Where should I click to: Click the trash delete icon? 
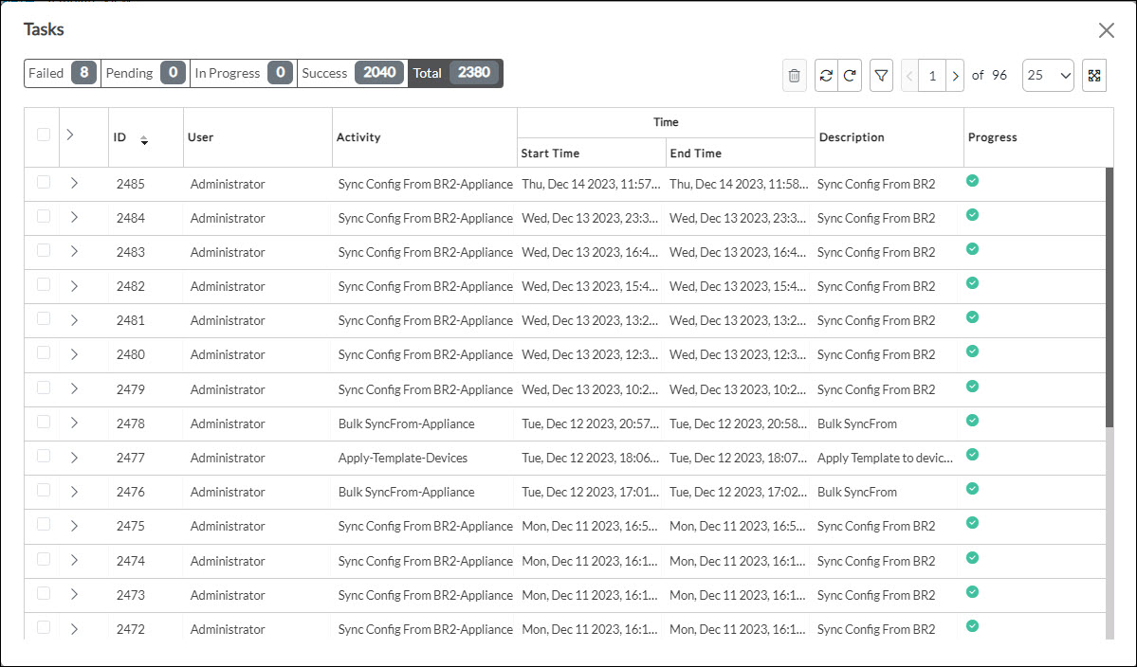[795, 76]
